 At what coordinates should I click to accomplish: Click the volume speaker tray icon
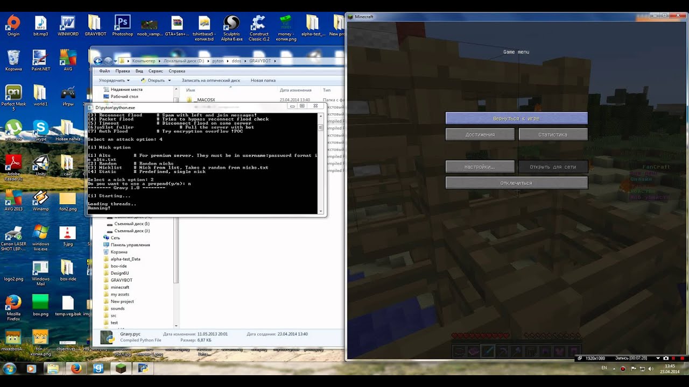pos(651,369)
